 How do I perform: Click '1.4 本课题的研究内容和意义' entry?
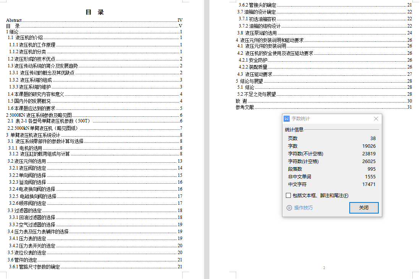94,94
